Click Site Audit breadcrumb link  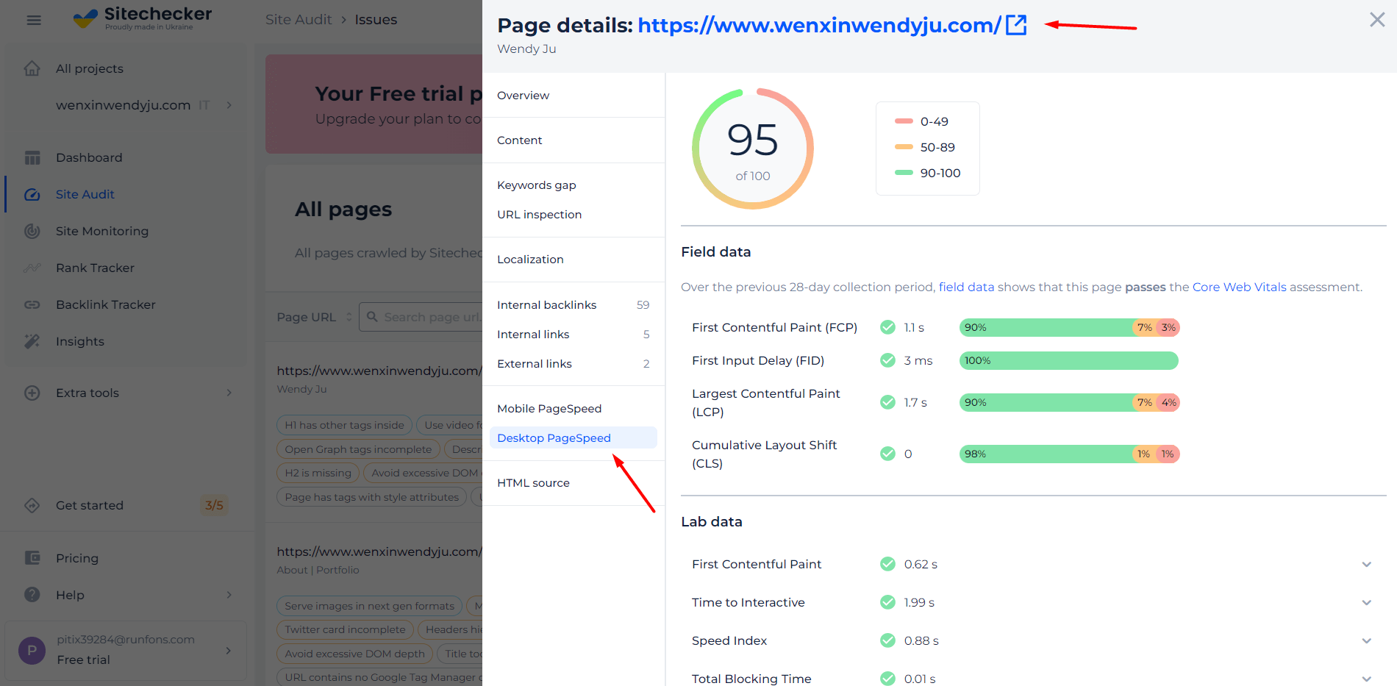(x=299, y=20)
